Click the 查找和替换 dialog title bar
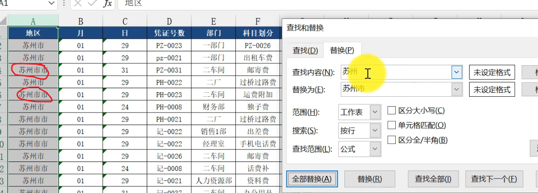 pyautogui.click(x=410, y=28)
